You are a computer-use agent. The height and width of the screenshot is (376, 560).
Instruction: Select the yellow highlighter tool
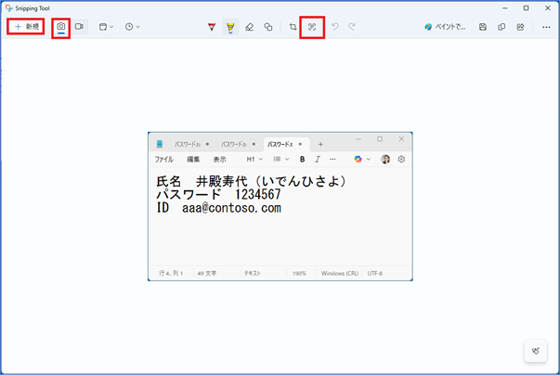click(x=230, y=27)
